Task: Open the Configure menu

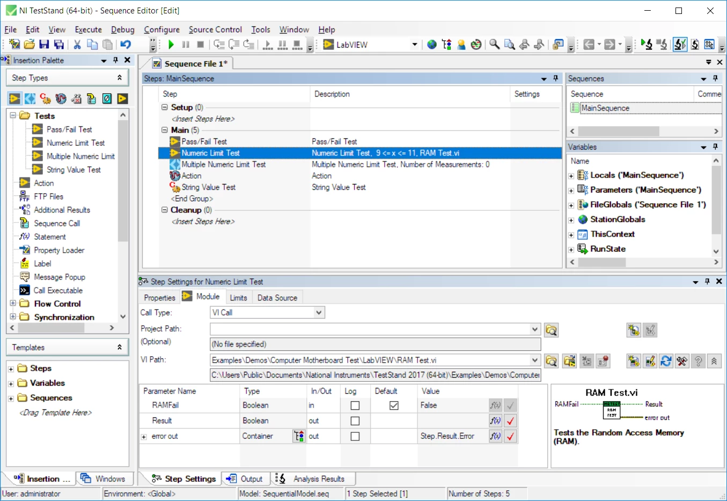Action: point(161,30)
